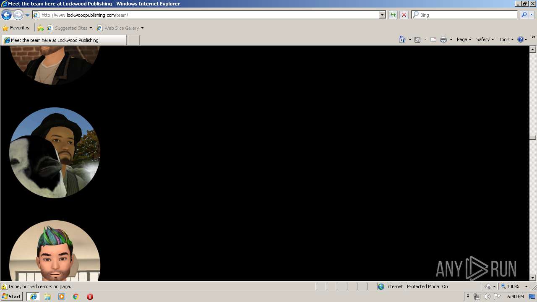Expand the address bar URL history dropdown
This screenshot has height=302, width=537.
click(x=383, y=15)
